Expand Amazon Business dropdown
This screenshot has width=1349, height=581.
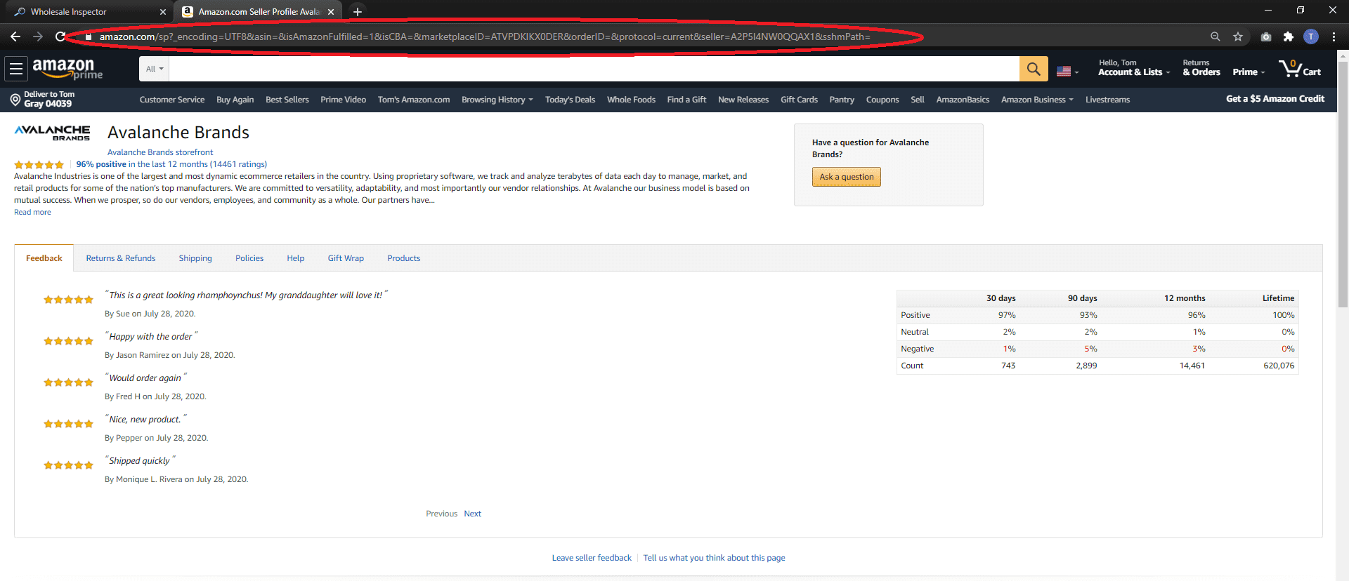click(1037, 100)
